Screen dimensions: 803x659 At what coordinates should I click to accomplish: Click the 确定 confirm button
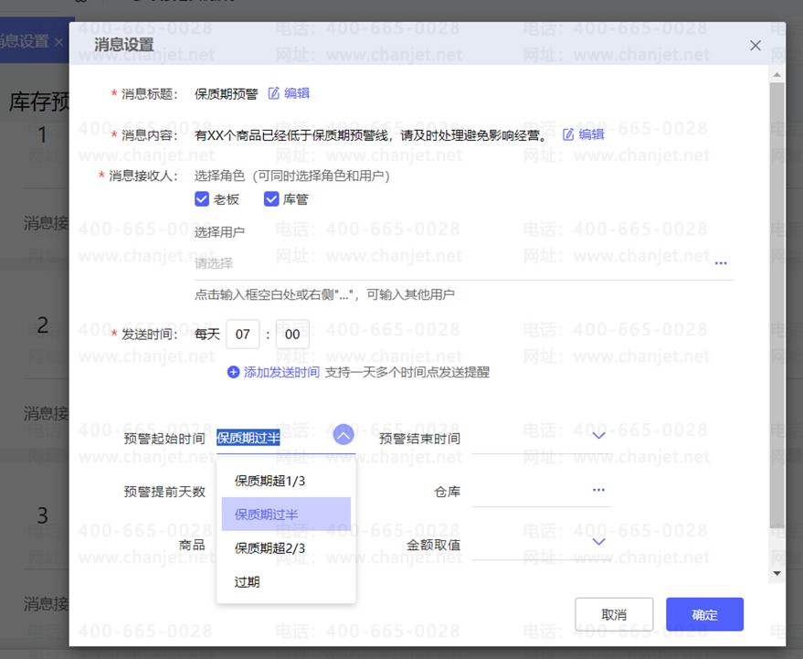coord(704,614)
